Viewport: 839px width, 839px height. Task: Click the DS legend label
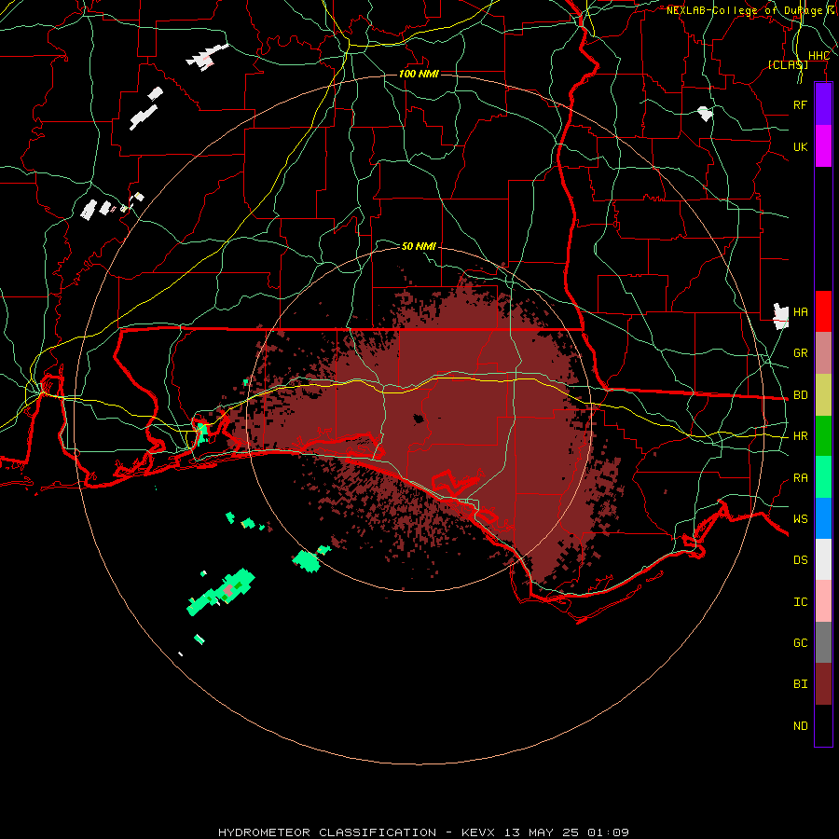tap(800, 560)
